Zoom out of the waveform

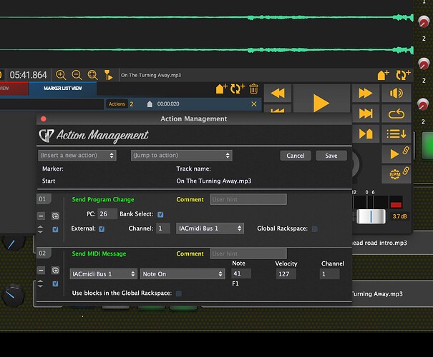pos(77,75)
